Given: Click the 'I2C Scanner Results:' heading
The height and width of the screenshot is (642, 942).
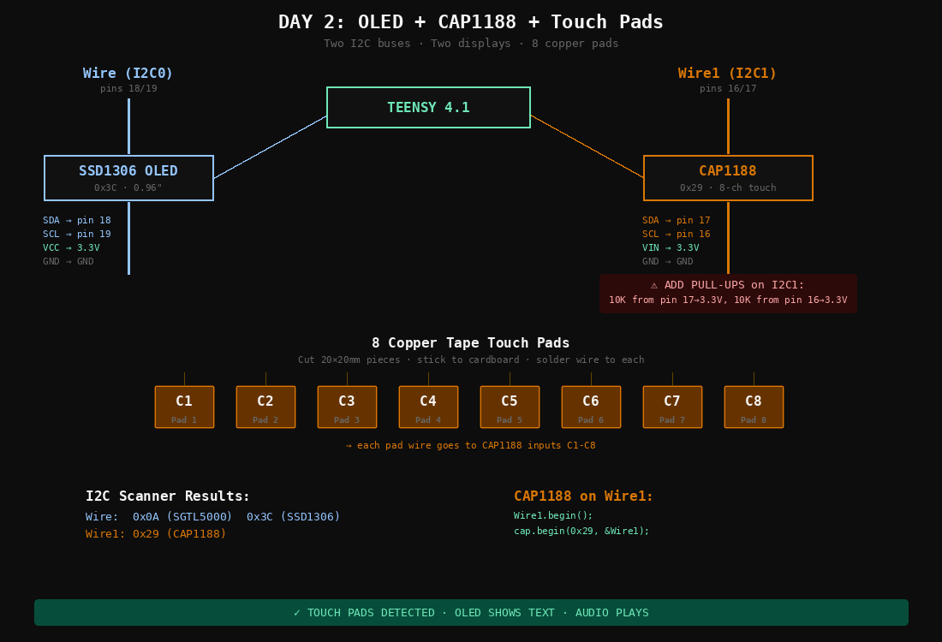Looking at the screenshot, I should 167,496.
